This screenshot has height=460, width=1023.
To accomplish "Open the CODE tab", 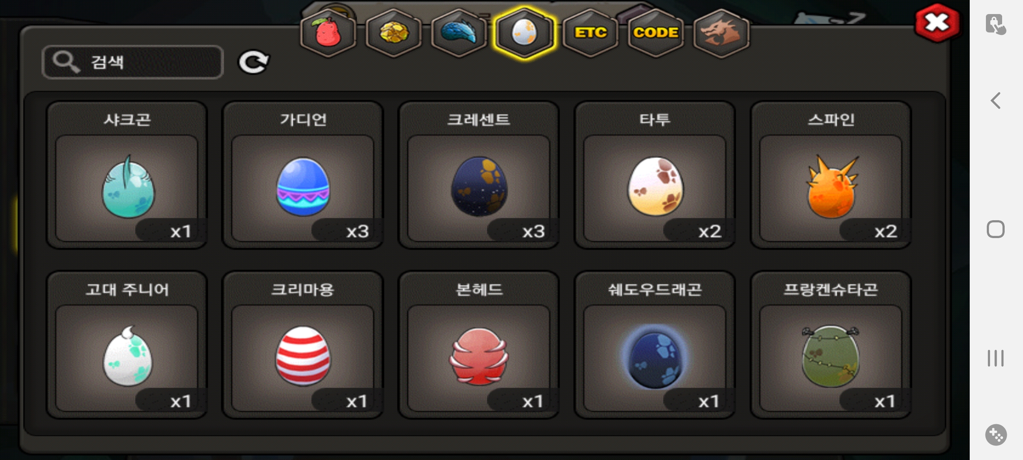I will coord(656,33).
